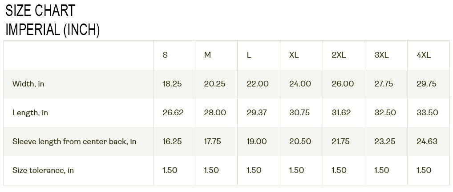The image size is (453, 192).
Task: Click the width value 29.75 for 4XL
Action: [x=426, y=84]
